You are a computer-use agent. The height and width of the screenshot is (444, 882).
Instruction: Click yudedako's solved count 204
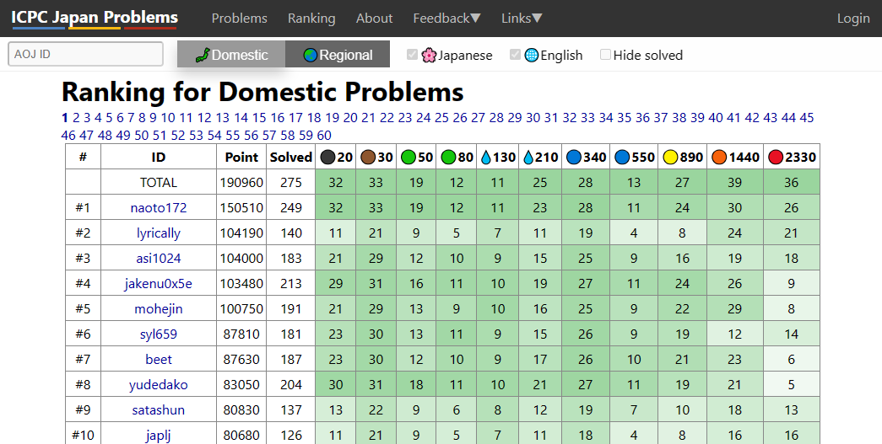point(291,384)
